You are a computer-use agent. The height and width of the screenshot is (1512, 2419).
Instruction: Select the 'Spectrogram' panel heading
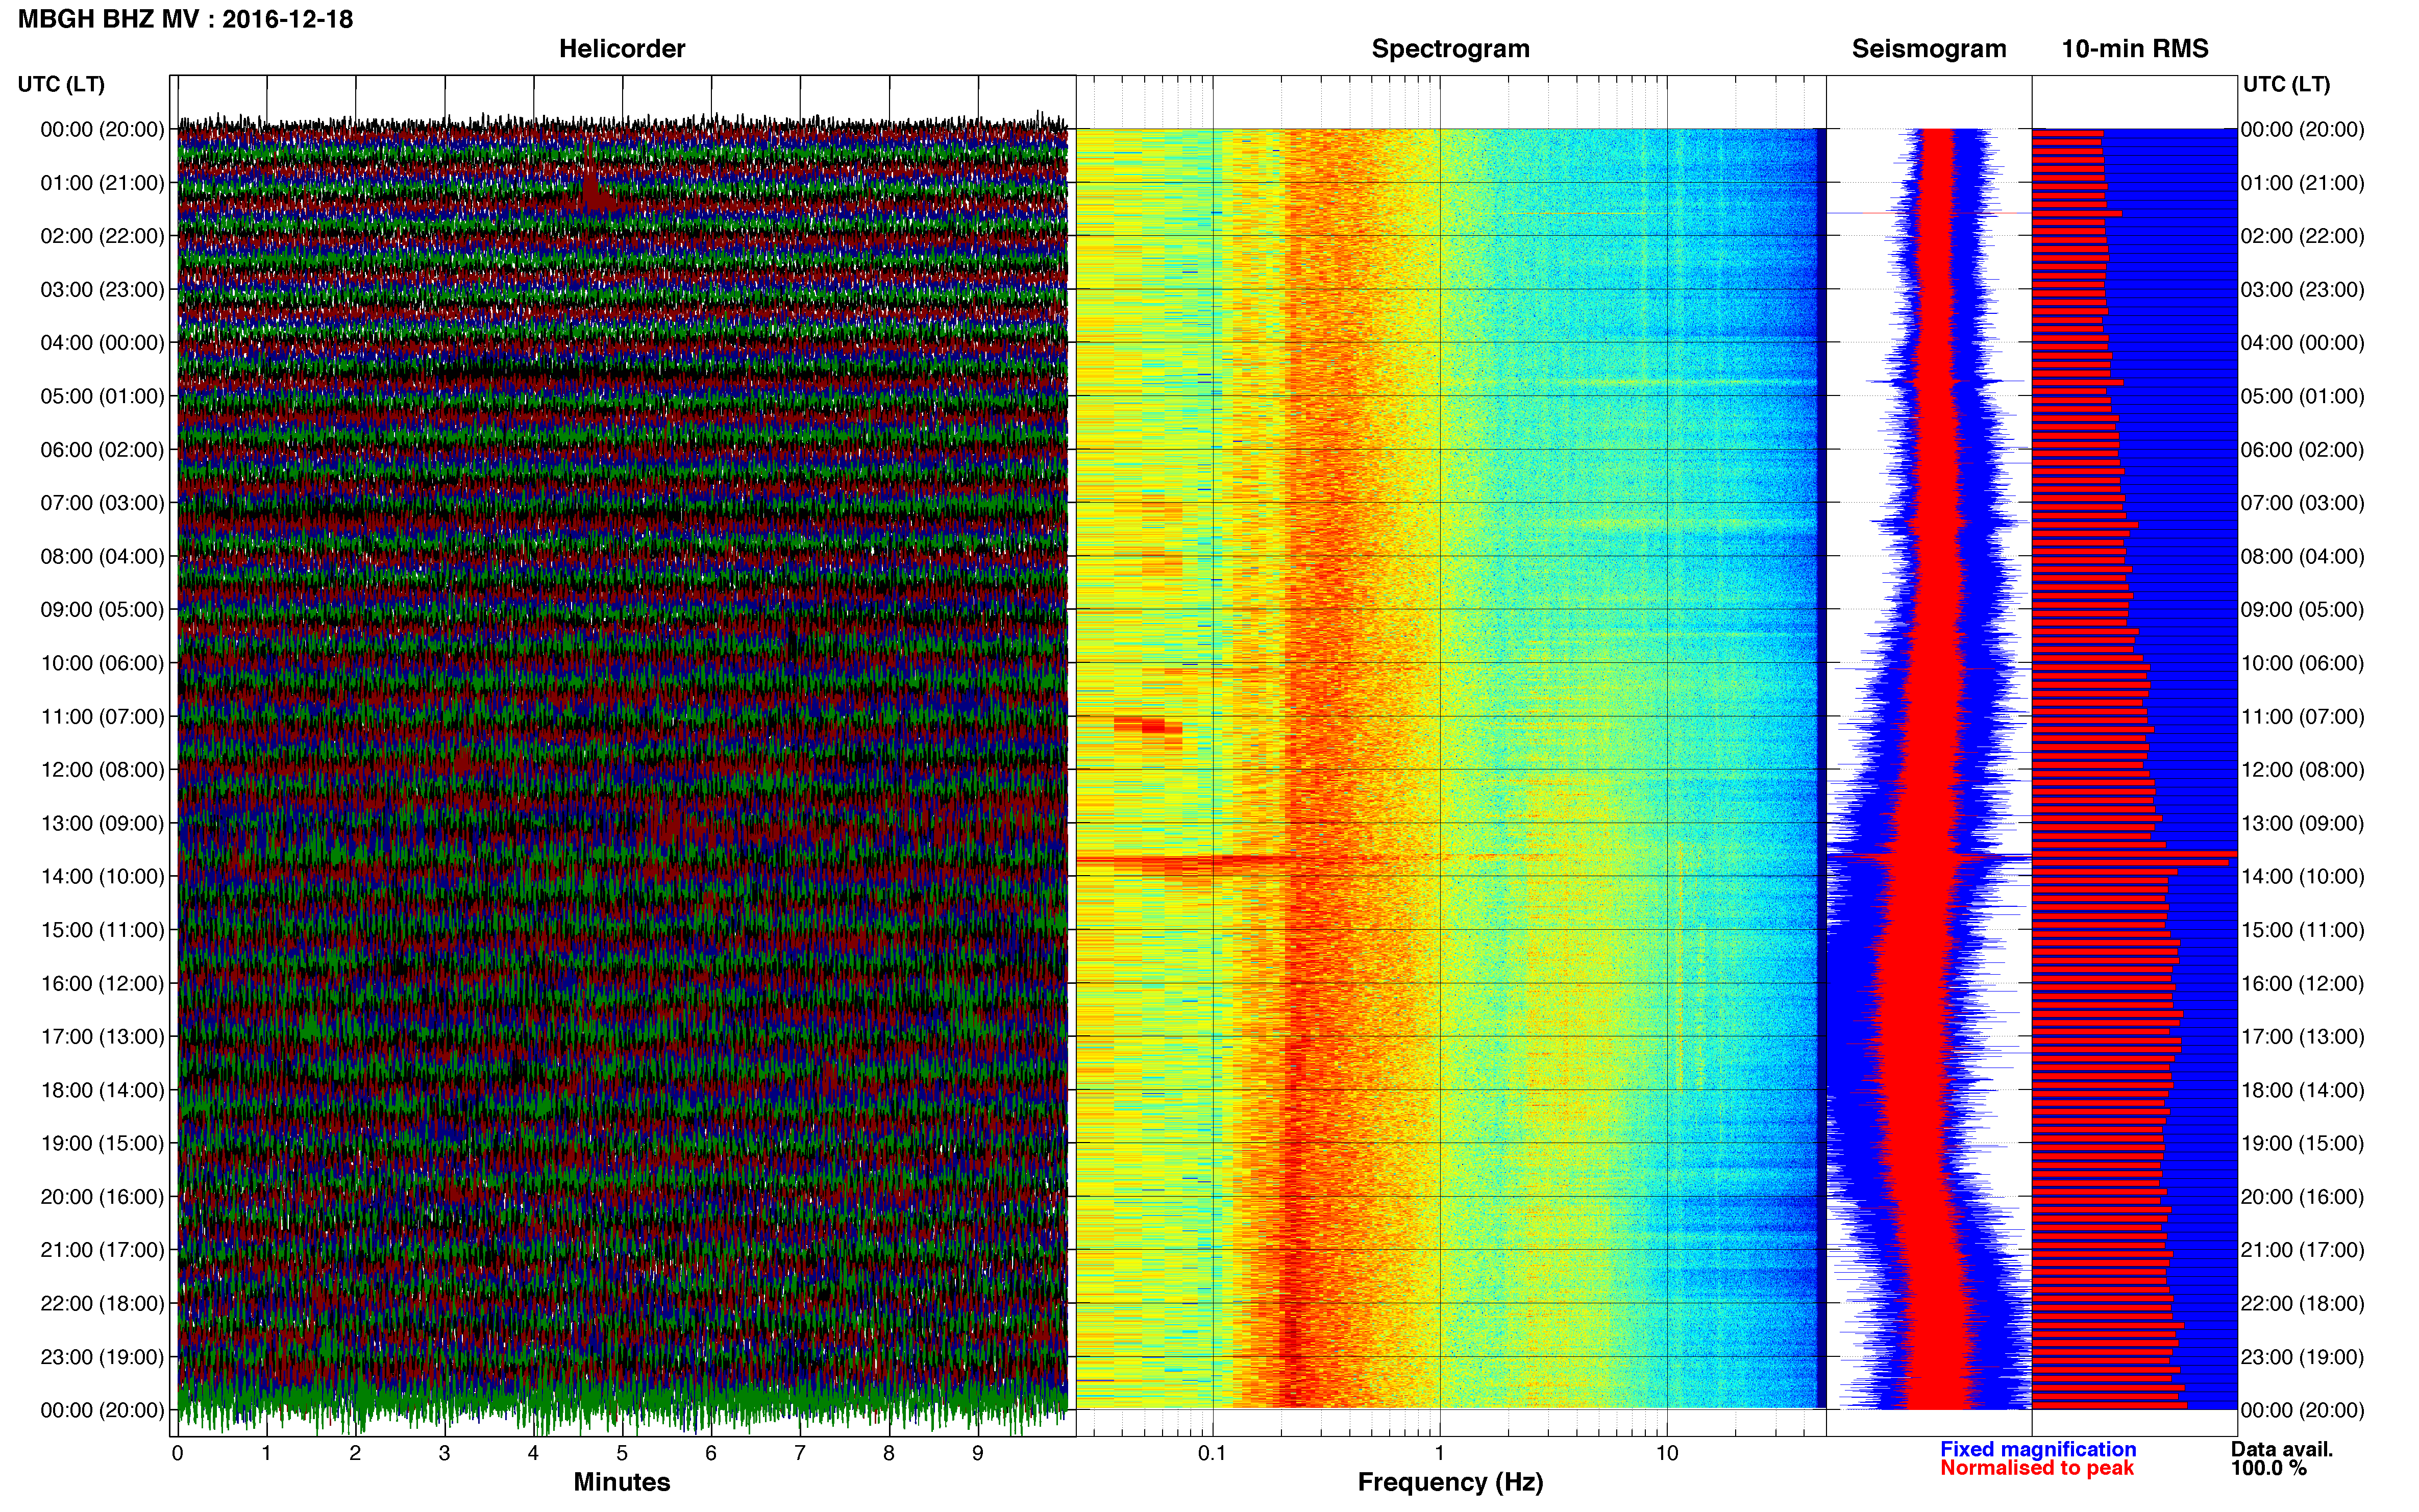coord(1450,49)
